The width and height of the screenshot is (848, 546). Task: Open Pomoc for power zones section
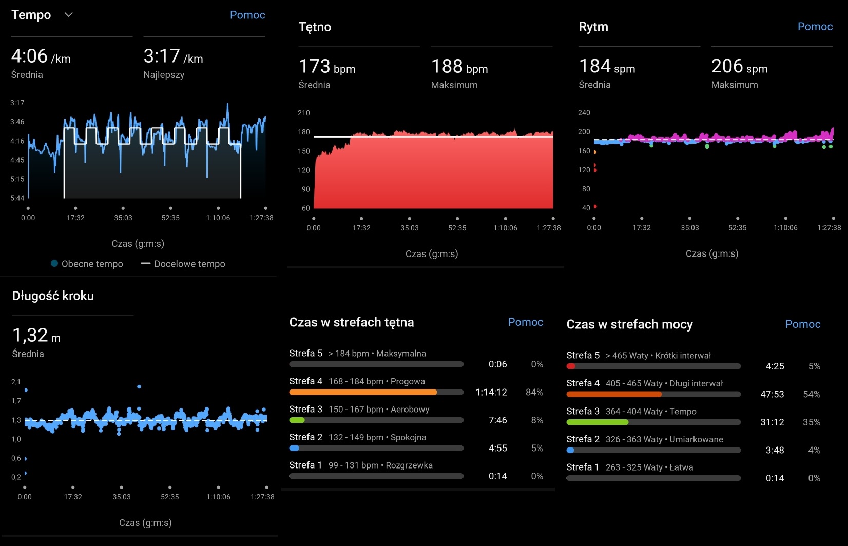coord(802,324)
